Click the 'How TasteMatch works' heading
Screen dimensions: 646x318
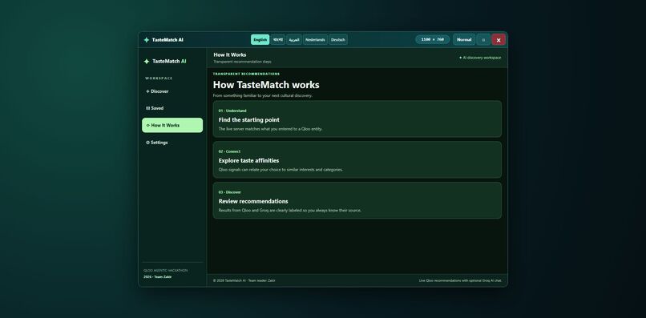click(266, 85)
